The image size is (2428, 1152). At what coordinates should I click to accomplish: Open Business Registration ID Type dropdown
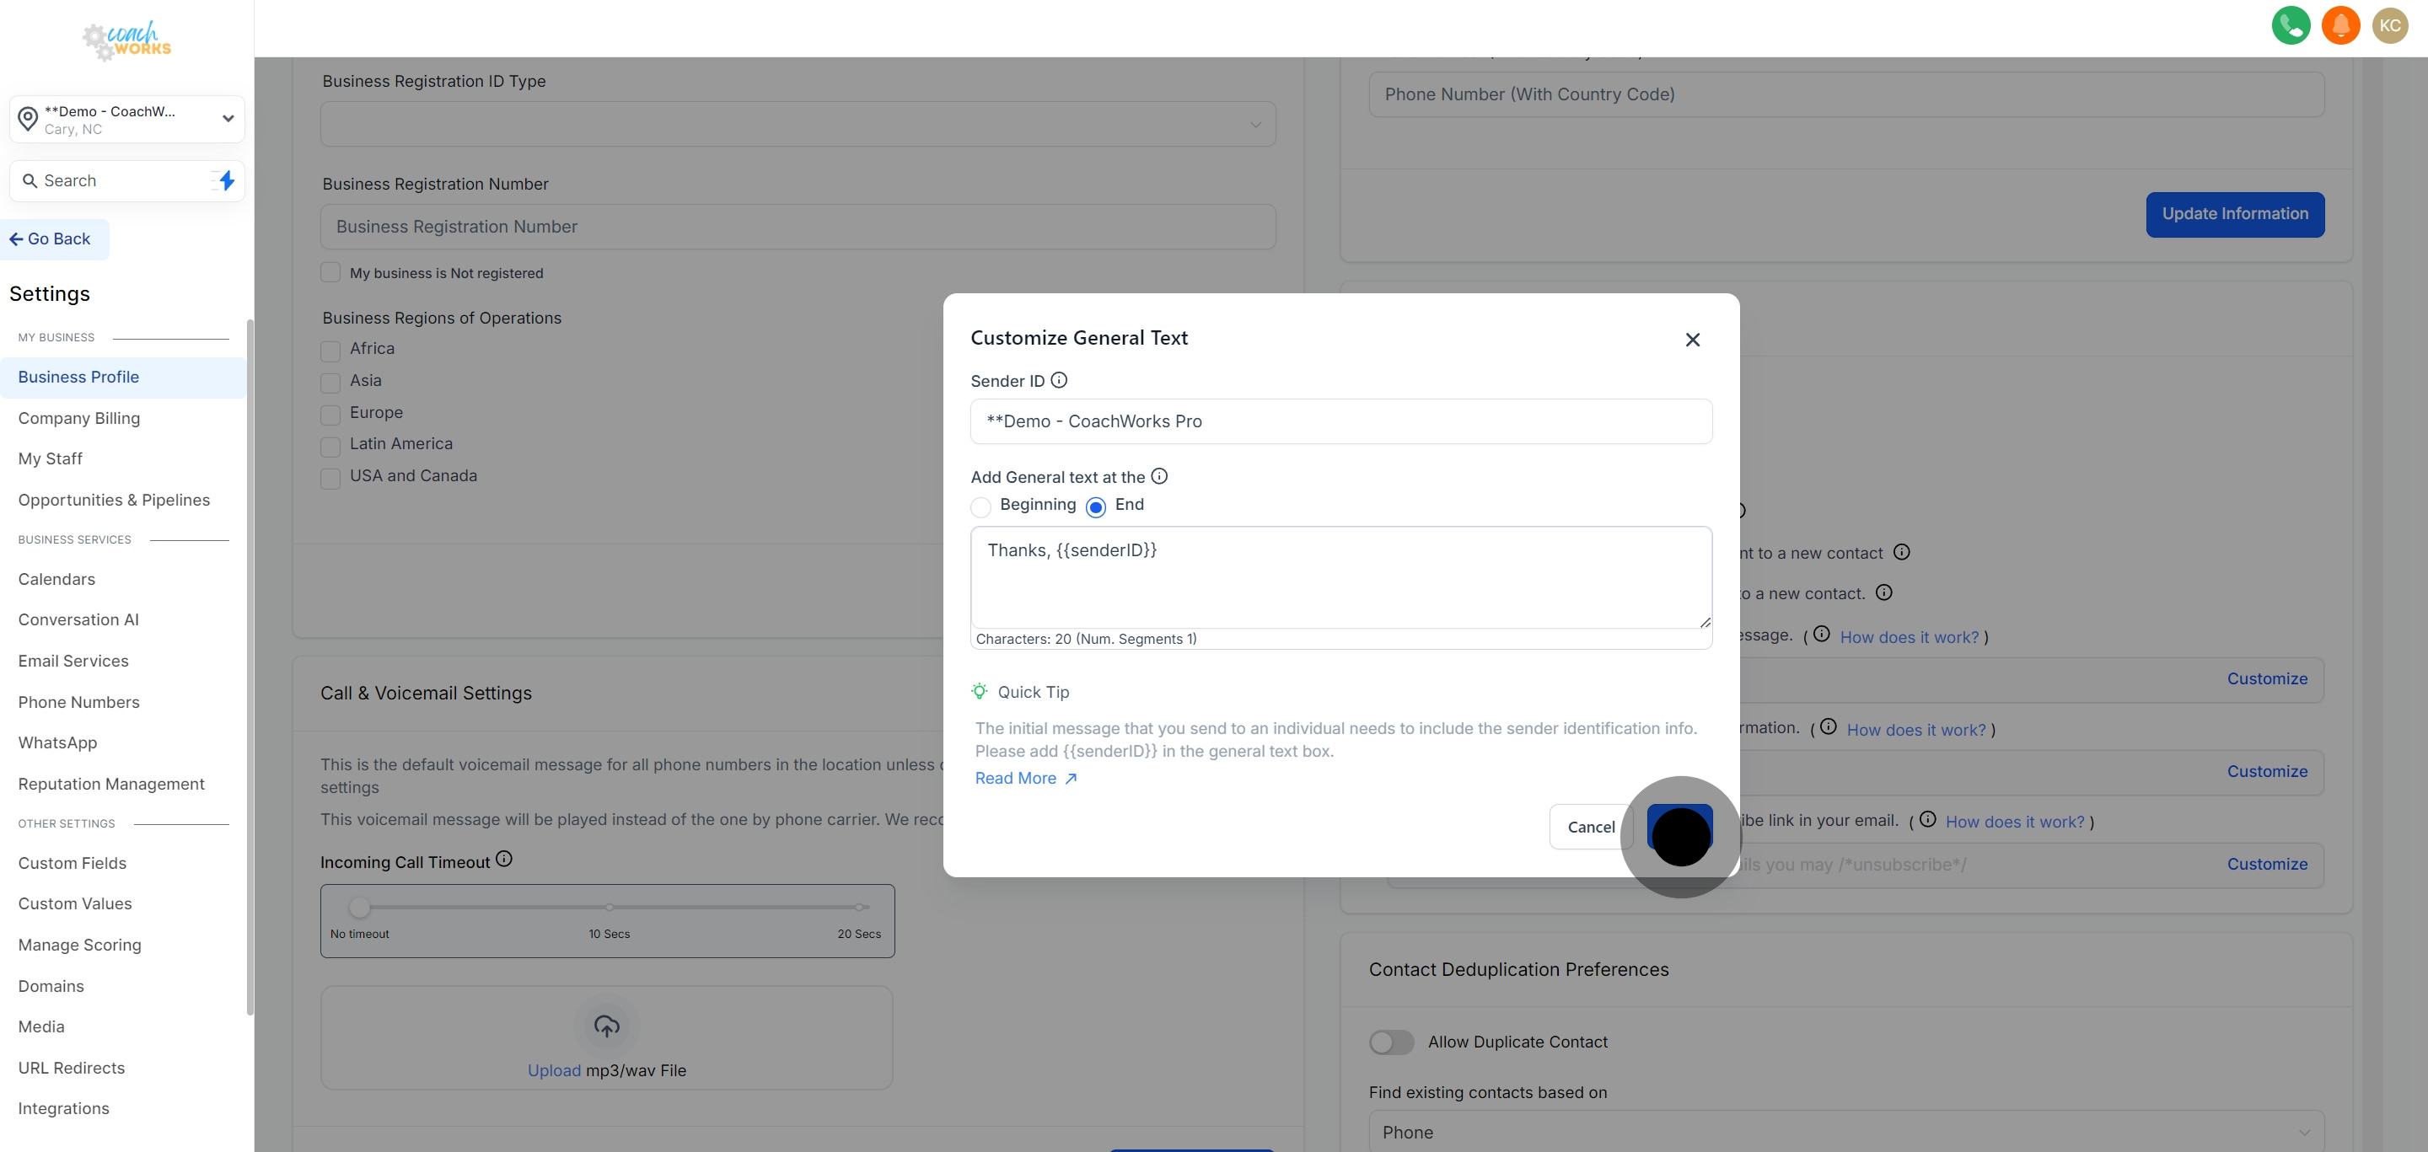click(x=798, y=125)
